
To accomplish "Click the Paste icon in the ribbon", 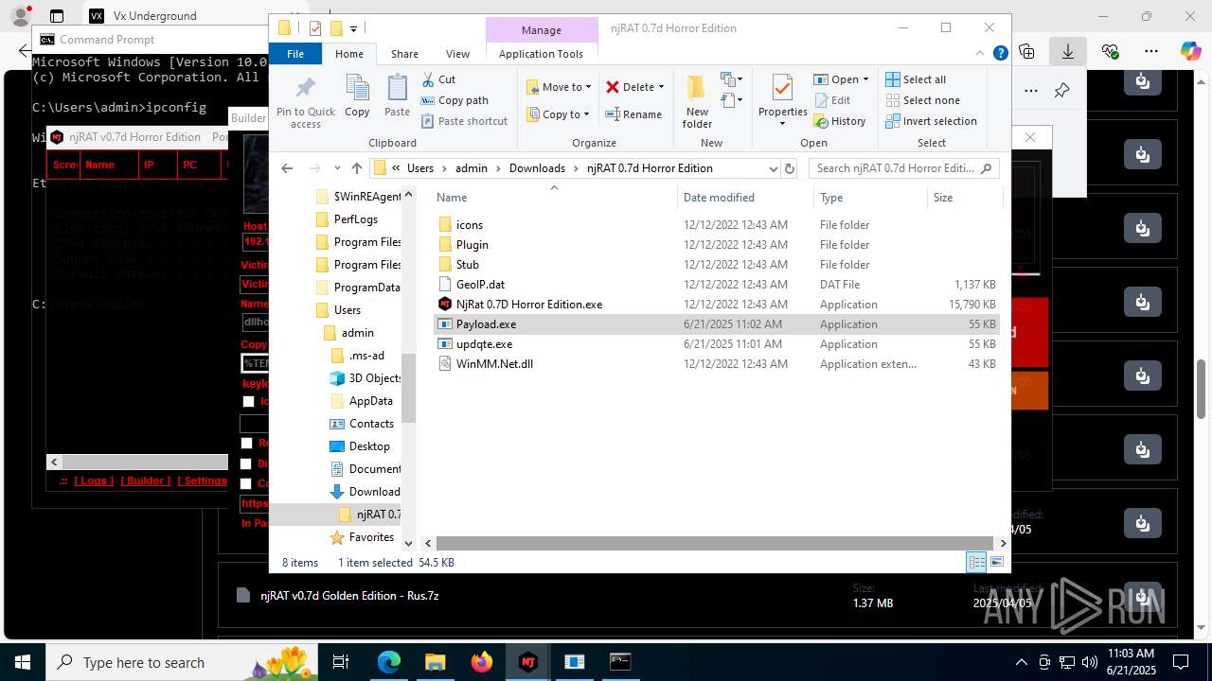I will point(397,96).
